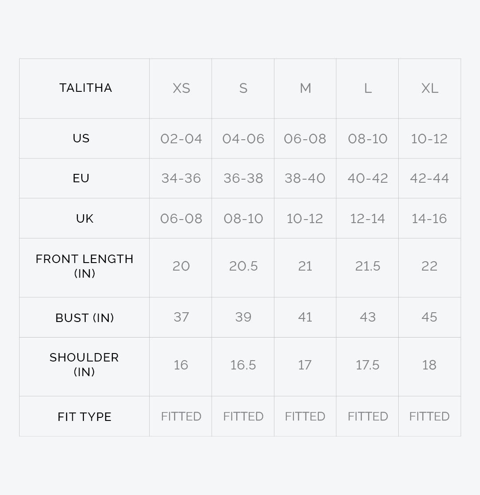Select the EU size 42-44 cell
This screenshot has height=495, width=480.
point(429,178)
